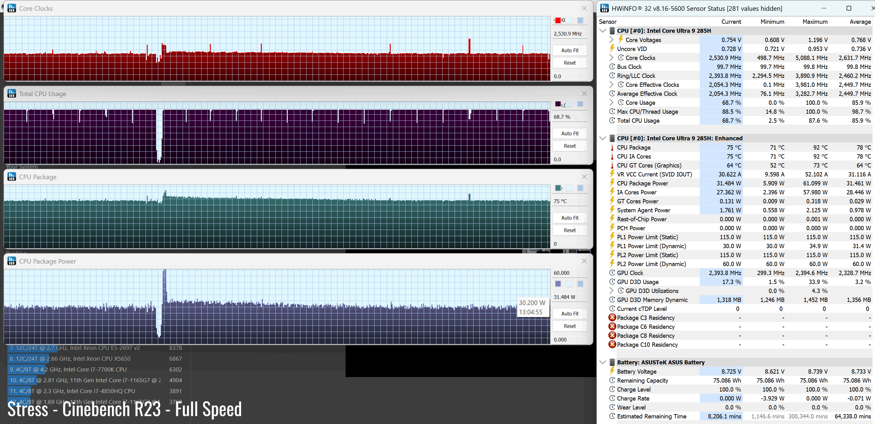Click the red X icon for Package C8 Residency

[612, 335]
